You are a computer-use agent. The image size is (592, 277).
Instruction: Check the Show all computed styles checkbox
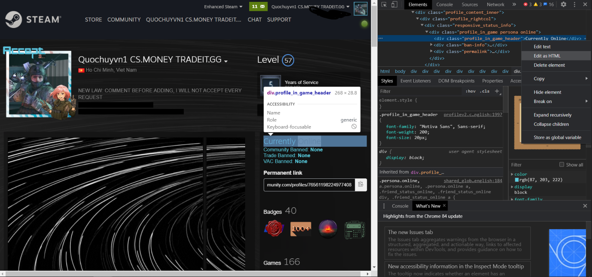562,165
